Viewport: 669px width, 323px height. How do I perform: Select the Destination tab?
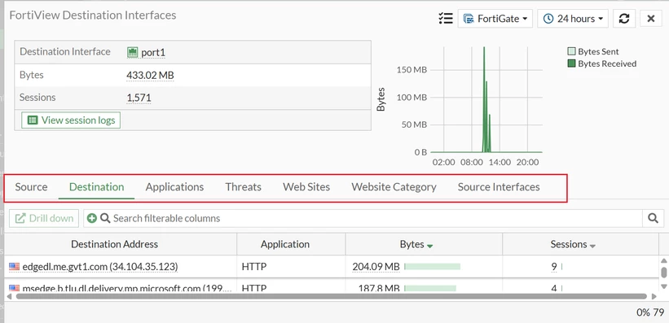coord(96,187)
